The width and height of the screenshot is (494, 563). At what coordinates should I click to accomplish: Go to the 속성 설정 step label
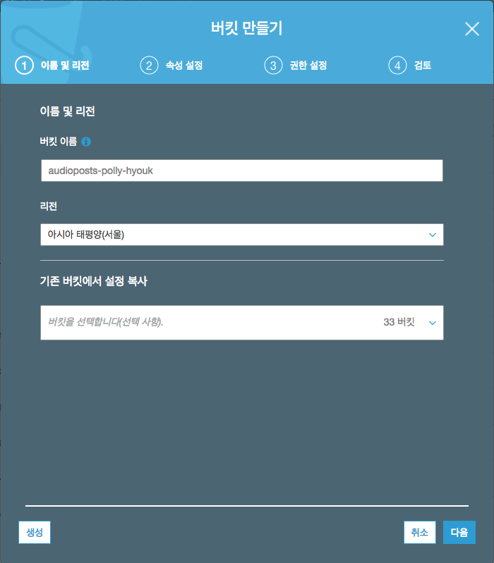184,66
